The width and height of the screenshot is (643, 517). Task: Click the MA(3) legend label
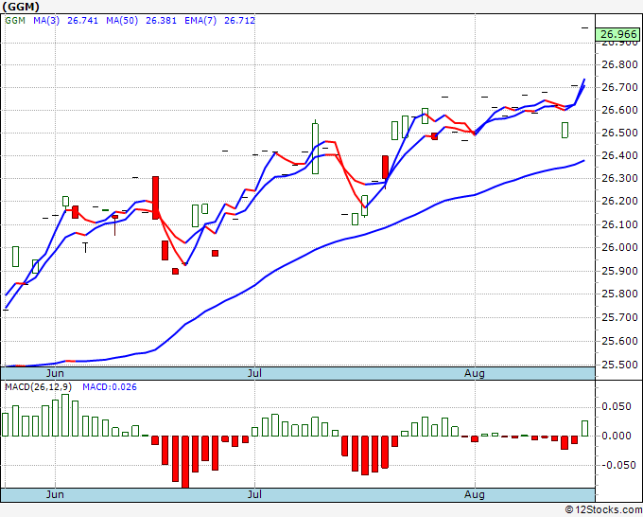pos(46,21)
